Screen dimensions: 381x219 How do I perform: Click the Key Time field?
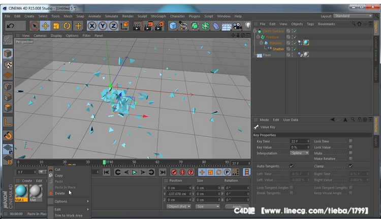[x=300, y=141]
